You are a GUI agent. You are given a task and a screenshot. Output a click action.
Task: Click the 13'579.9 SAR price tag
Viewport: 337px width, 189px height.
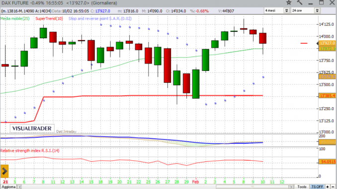327,77
